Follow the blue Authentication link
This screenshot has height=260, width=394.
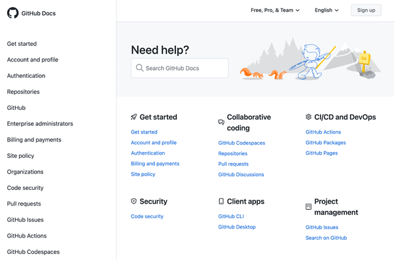point(148,153)
